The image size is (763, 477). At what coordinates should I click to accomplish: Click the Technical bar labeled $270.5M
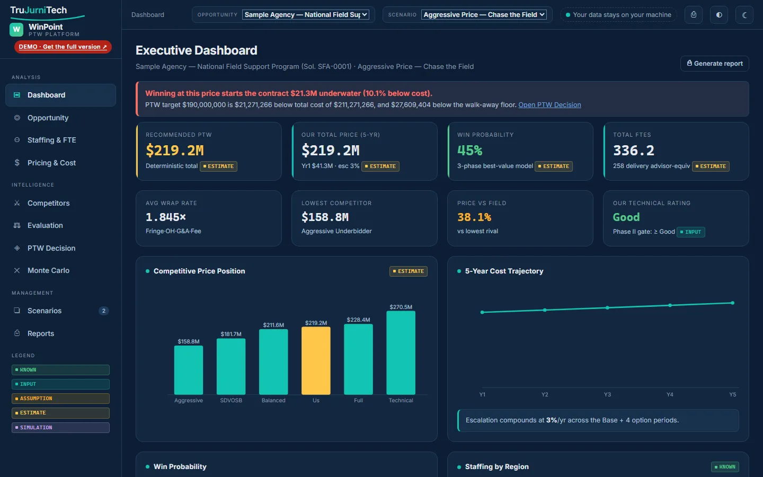point(401,352)
